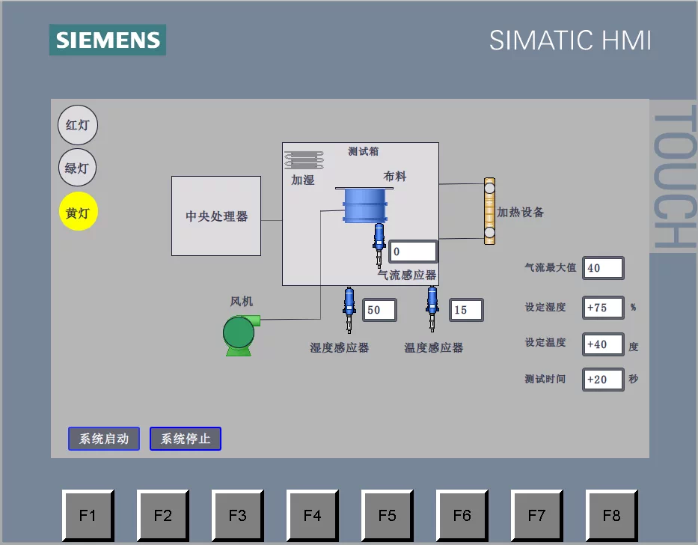Click the 设定温度 input field
Viewport: 698px width, 545px height.
click(603, 344)
